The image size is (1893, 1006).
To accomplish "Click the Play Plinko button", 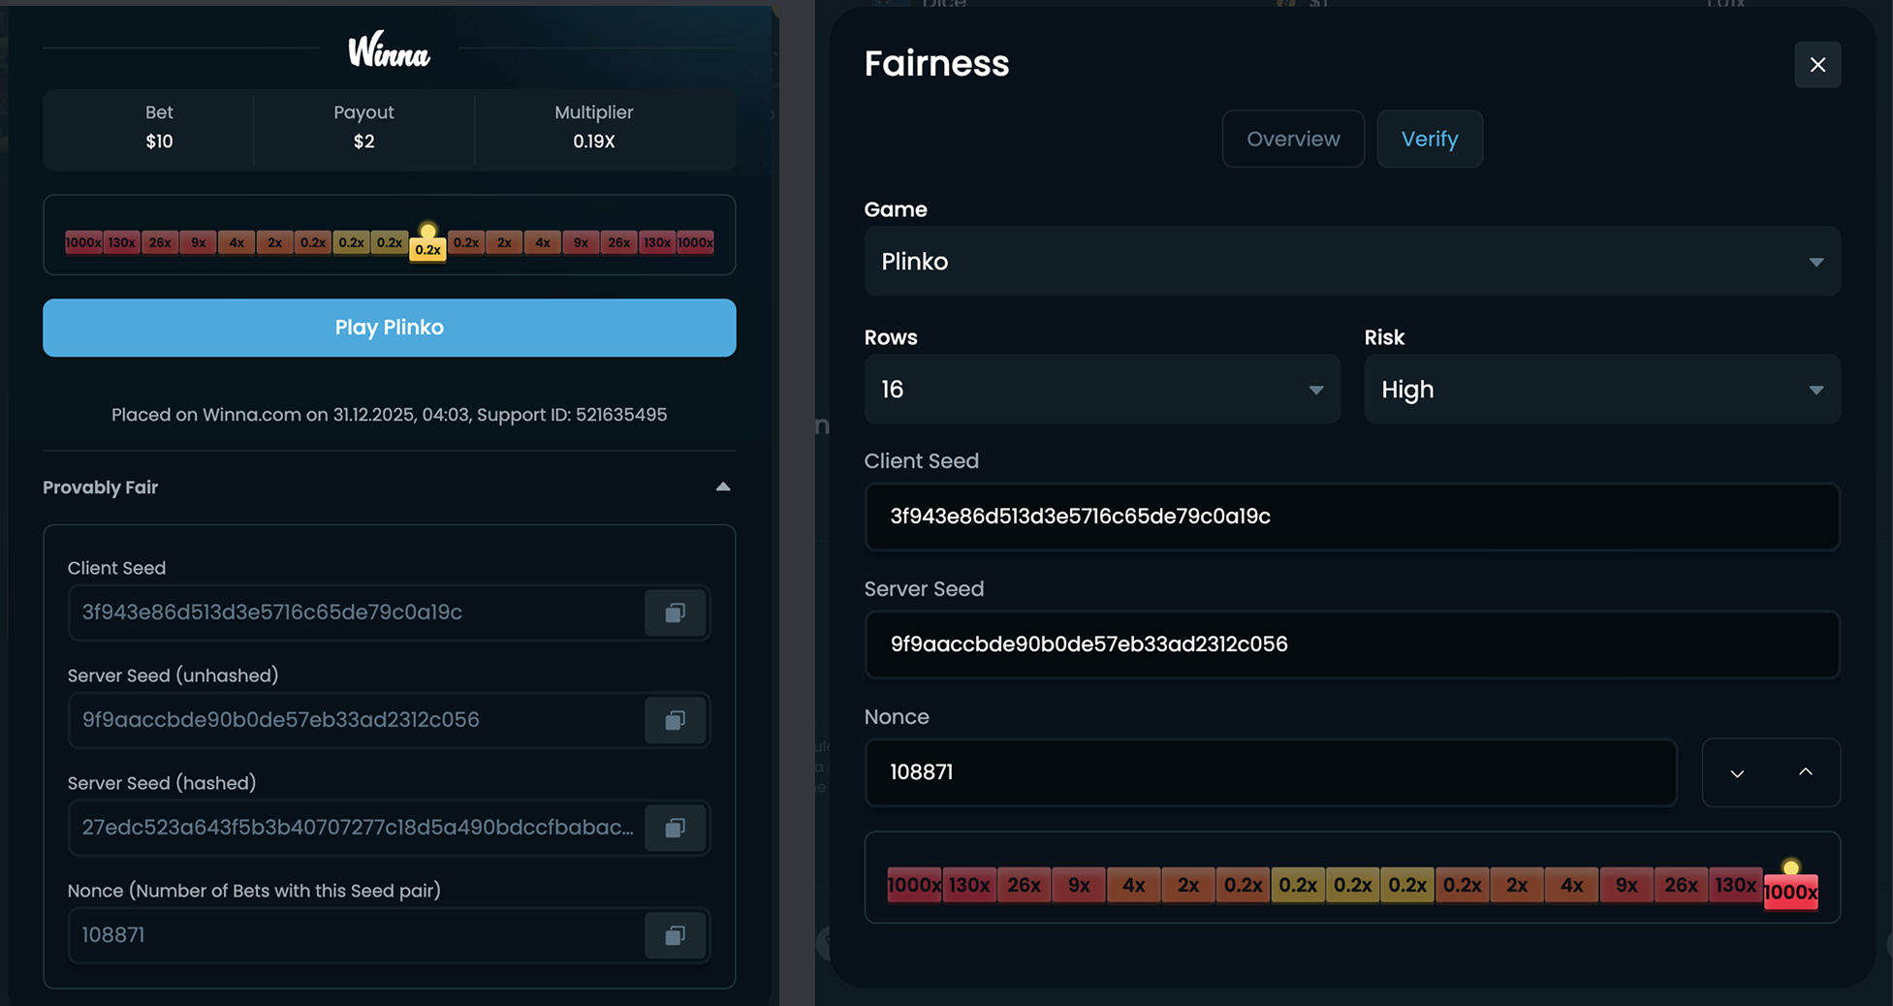I will point(390,328).
